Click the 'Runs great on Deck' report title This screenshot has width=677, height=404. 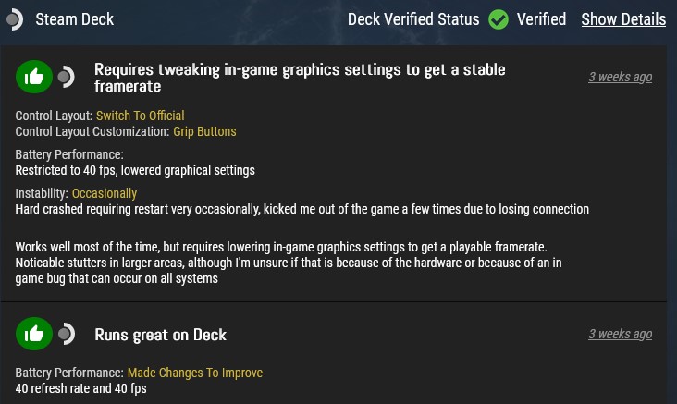(x=160, y=334)
